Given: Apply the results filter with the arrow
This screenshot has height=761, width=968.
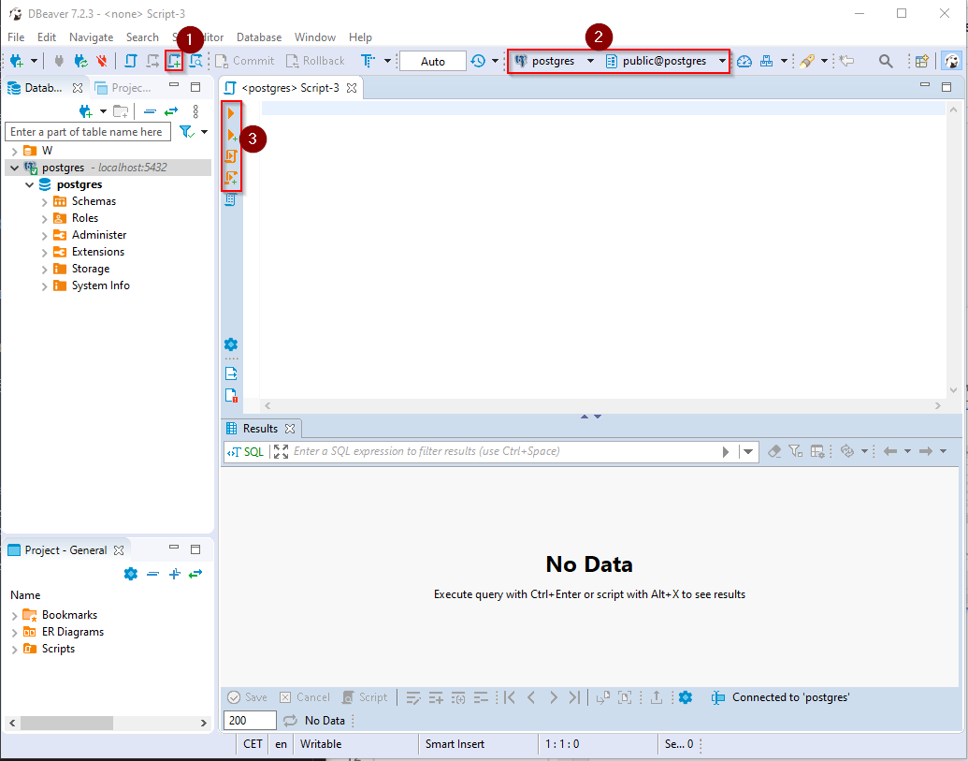Looking at the screenshot, I should click(726, 451).
